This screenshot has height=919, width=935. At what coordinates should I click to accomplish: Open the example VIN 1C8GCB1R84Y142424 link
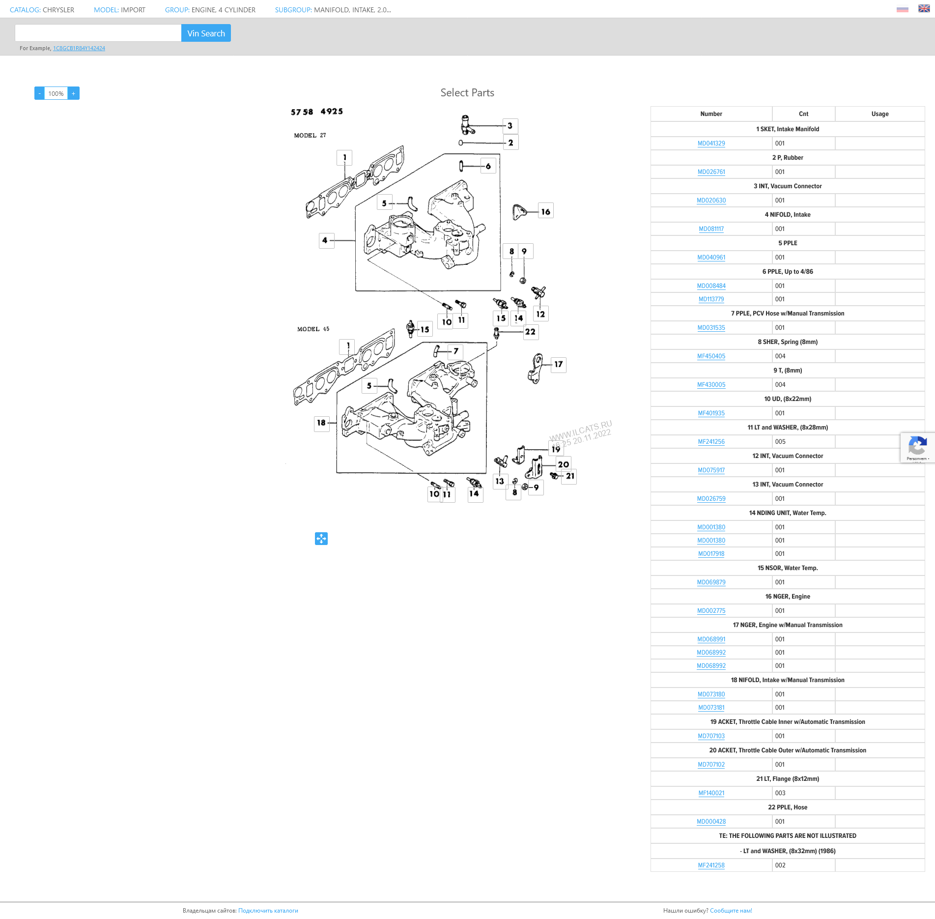(79, 48)
